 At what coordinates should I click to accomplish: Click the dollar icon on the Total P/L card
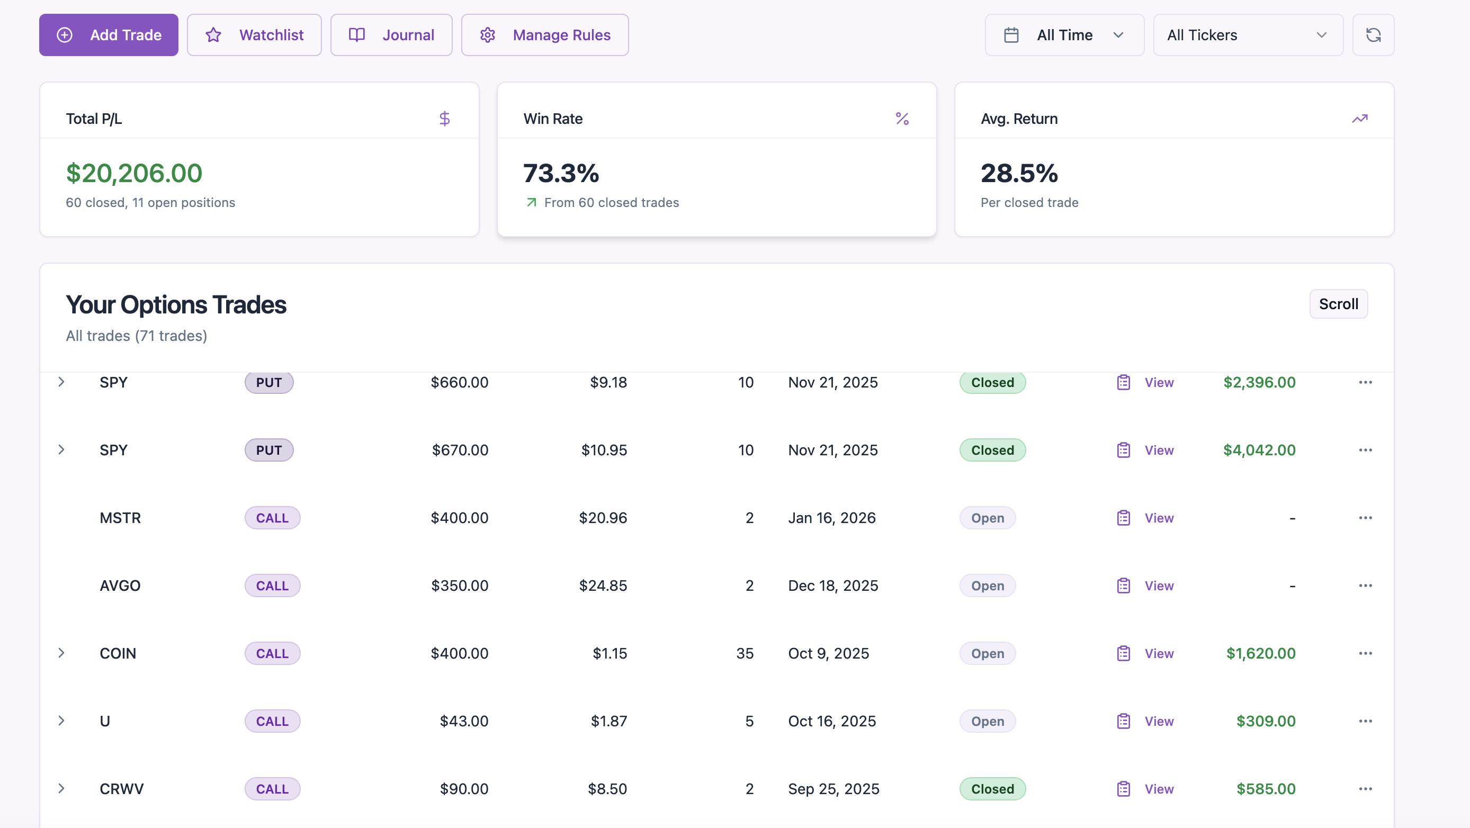pyautogui.click(x=444, y=118)
